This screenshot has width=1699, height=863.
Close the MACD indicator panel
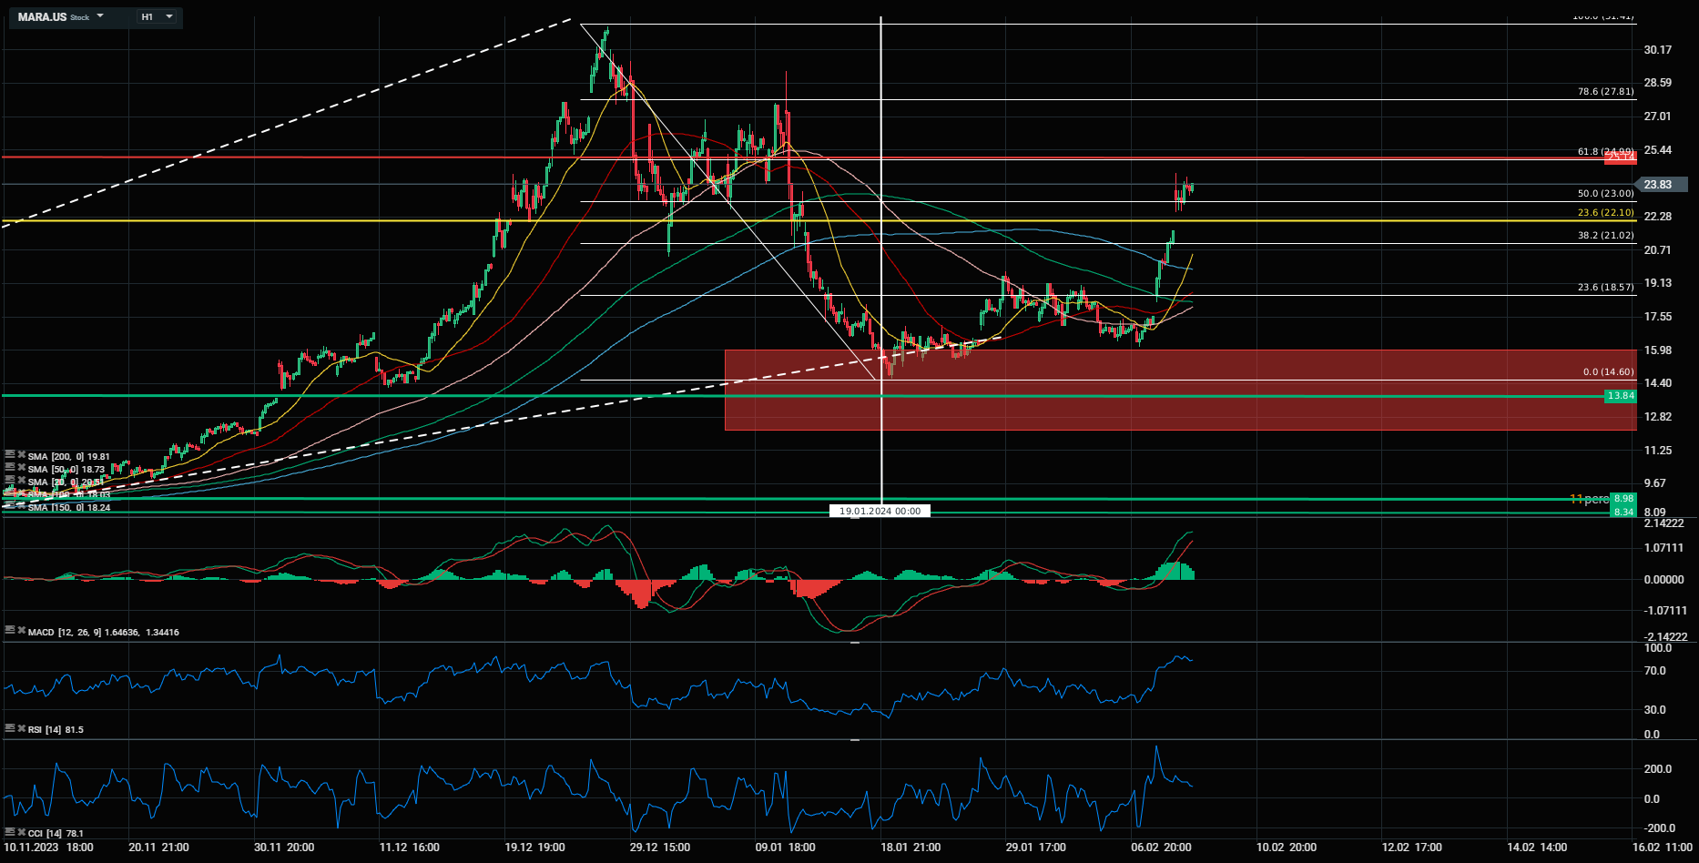click(21, 630)
